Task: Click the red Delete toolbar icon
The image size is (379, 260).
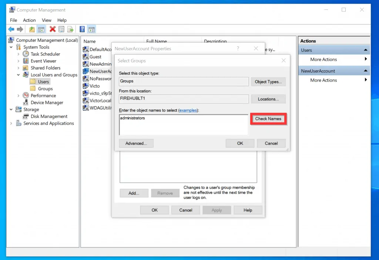Action: (52, 29)
